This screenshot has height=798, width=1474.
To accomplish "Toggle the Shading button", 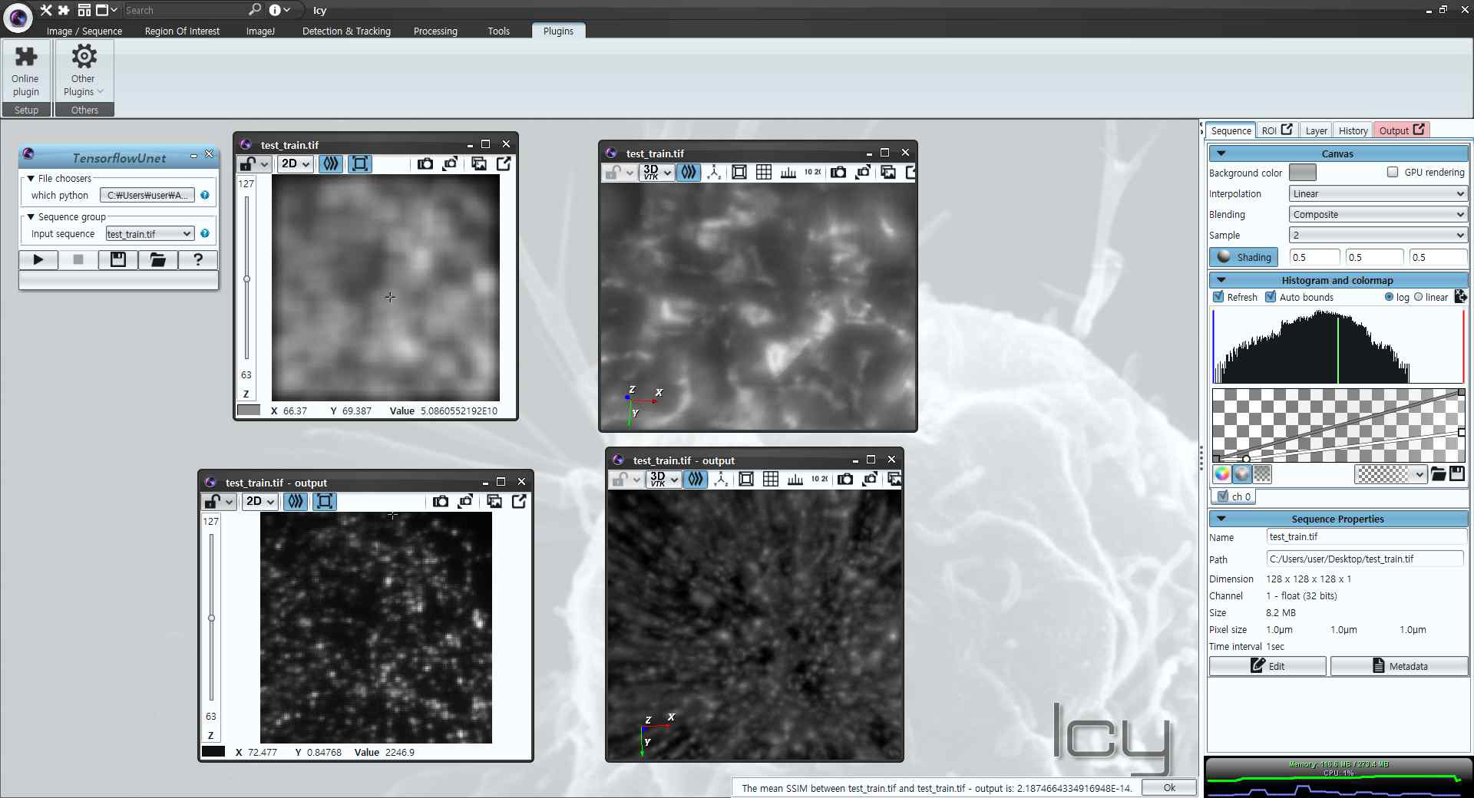I will tap(1244, 258).
